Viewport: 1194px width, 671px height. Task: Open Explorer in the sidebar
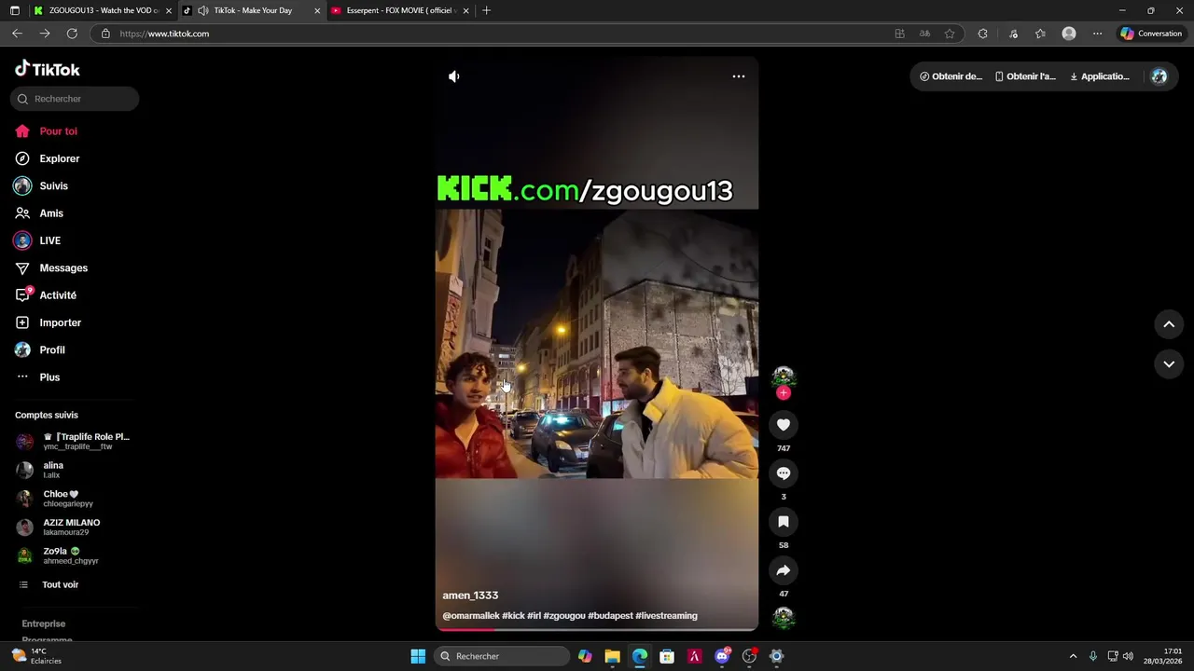pyautogui.click(x=59, y=158)
